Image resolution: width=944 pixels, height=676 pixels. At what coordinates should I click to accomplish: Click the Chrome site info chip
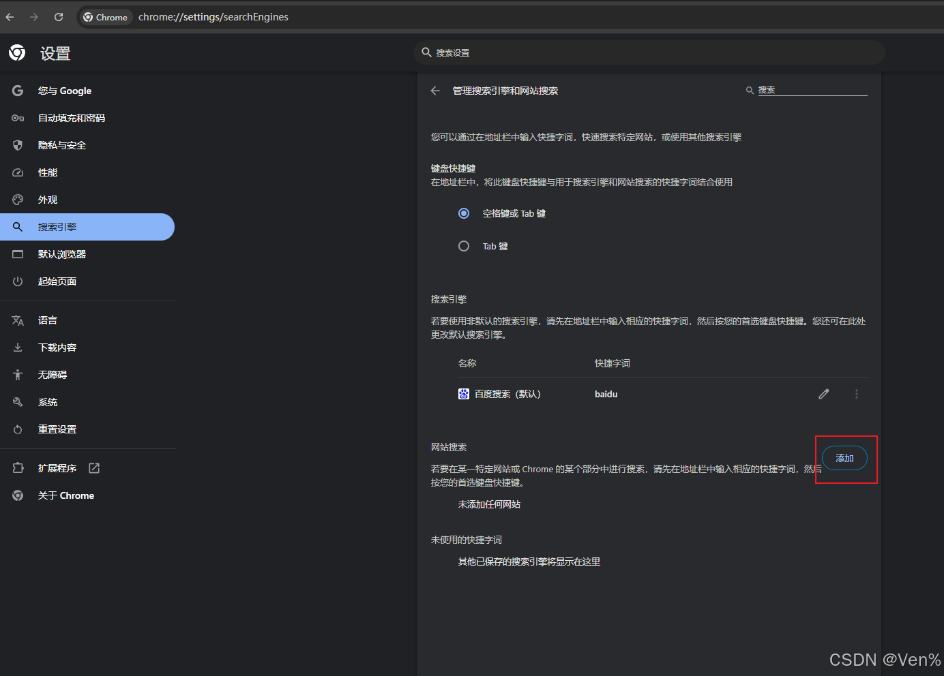(106, 17)
